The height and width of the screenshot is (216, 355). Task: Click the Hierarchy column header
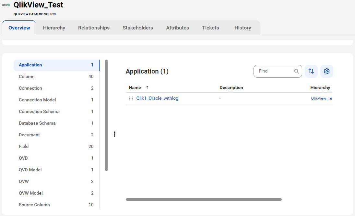(x=320, y=87)
